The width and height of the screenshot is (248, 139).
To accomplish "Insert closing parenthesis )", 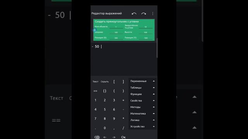I will pyautogui.click(x=123, y=91).
